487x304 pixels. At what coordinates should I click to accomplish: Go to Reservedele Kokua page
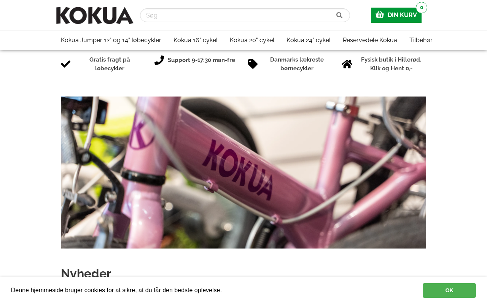tap(370, 40)
